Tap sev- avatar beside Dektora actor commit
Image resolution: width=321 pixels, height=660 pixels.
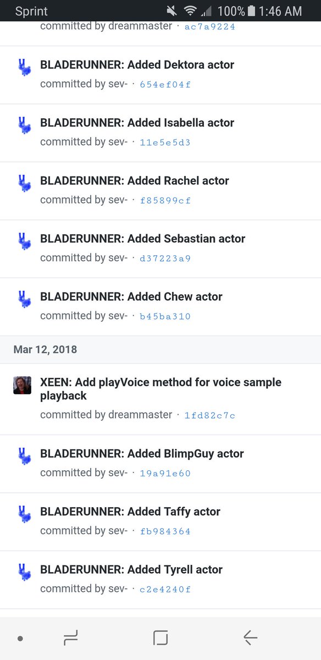pos(23,67)
